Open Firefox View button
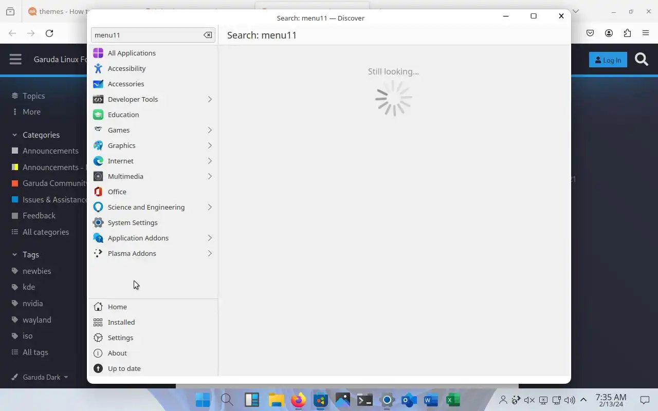 (x=10, y=11)
